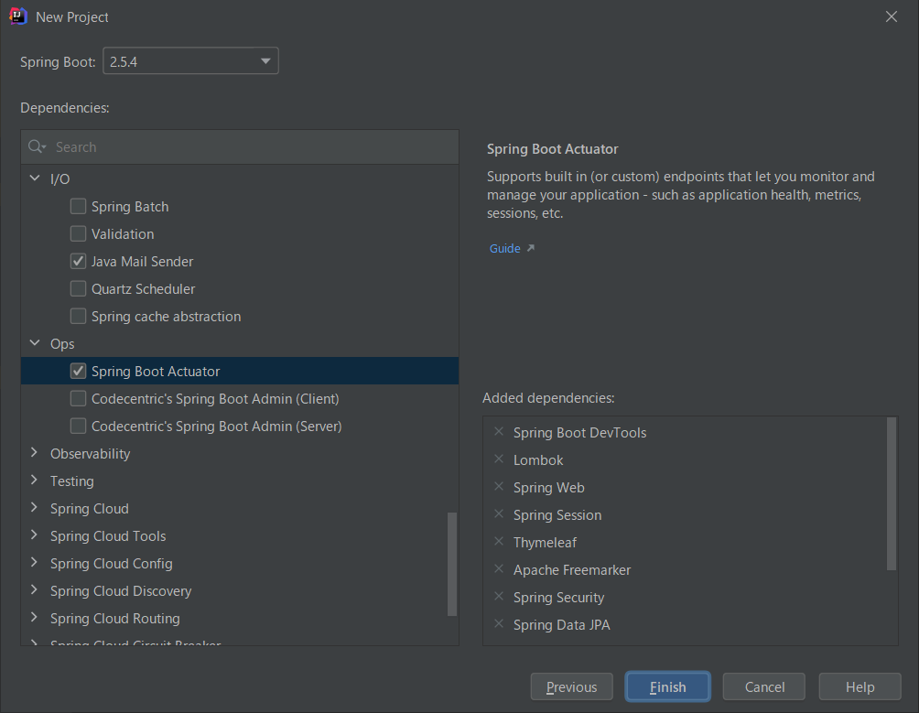Remove Spring Data JPA dependency X icon
Viewport: 919px width, 713px height.
point(499,624)
